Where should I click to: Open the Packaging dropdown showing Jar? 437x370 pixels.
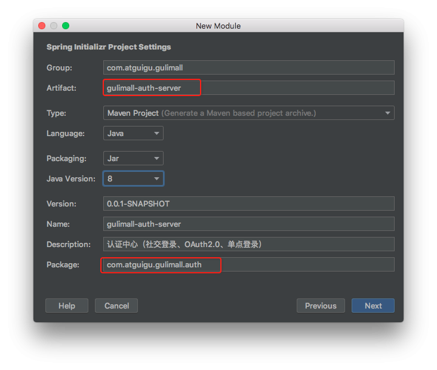[x=133, y=158]
